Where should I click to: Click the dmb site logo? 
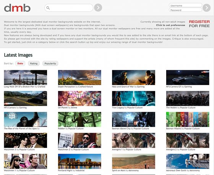tap(17, 8)
